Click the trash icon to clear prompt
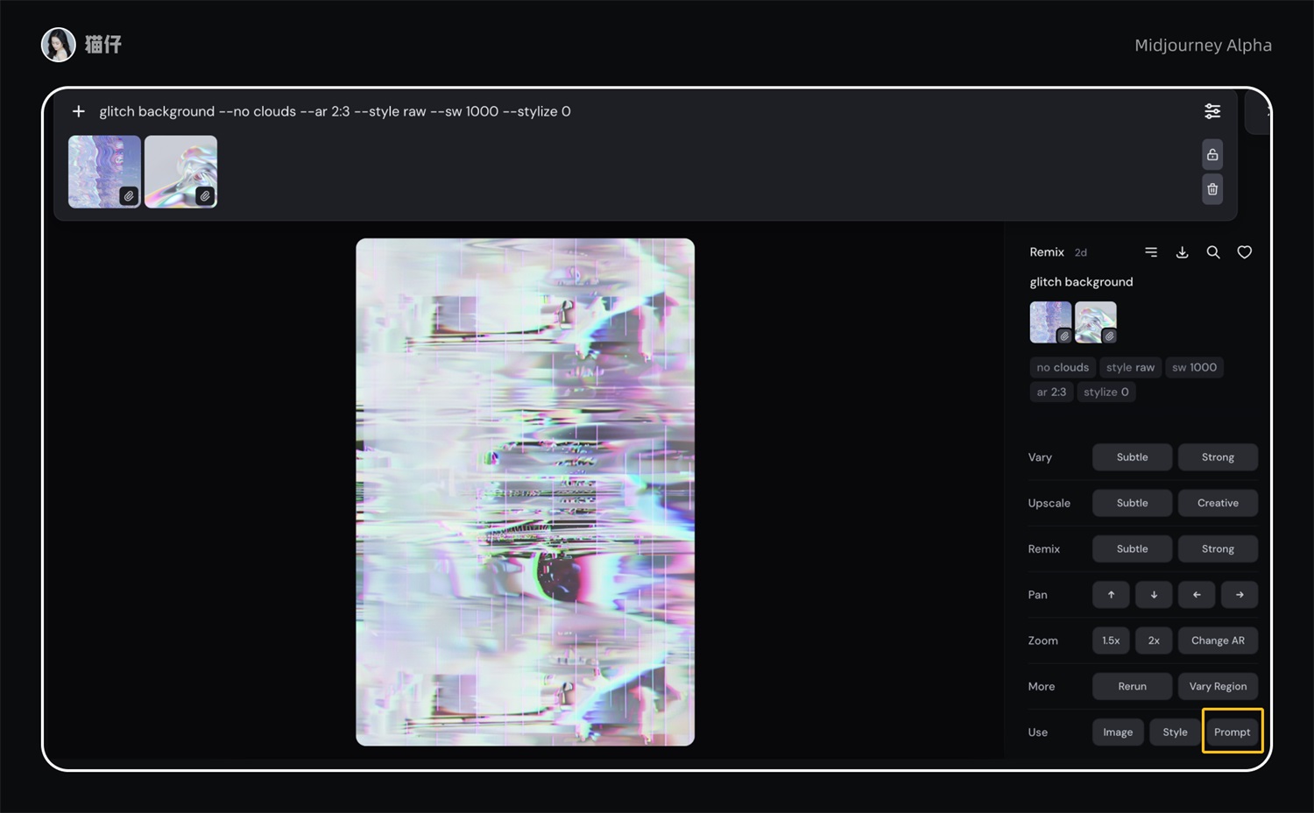 [x=1212, y=189]
